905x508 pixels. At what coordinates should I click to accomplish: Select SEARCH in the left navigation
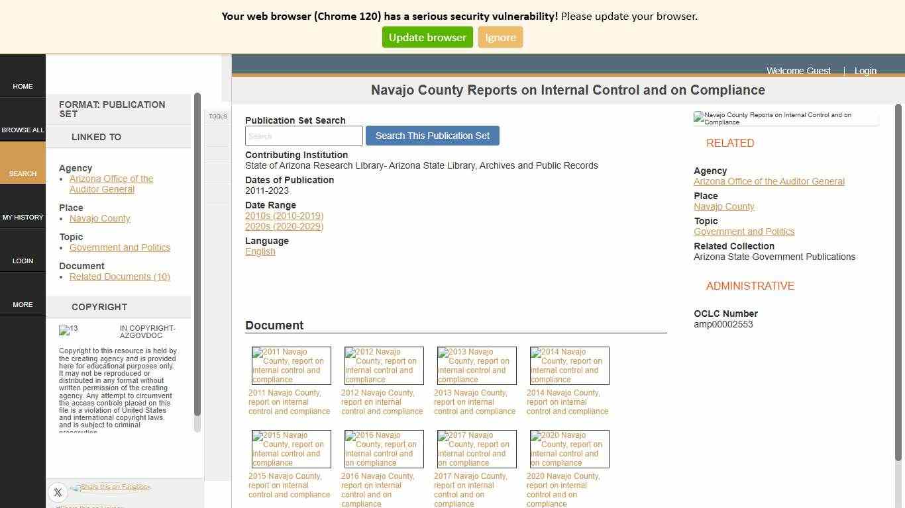(23, 173)
